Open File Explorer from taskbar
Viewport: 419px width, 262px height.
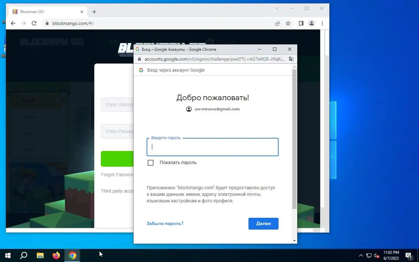40,255
